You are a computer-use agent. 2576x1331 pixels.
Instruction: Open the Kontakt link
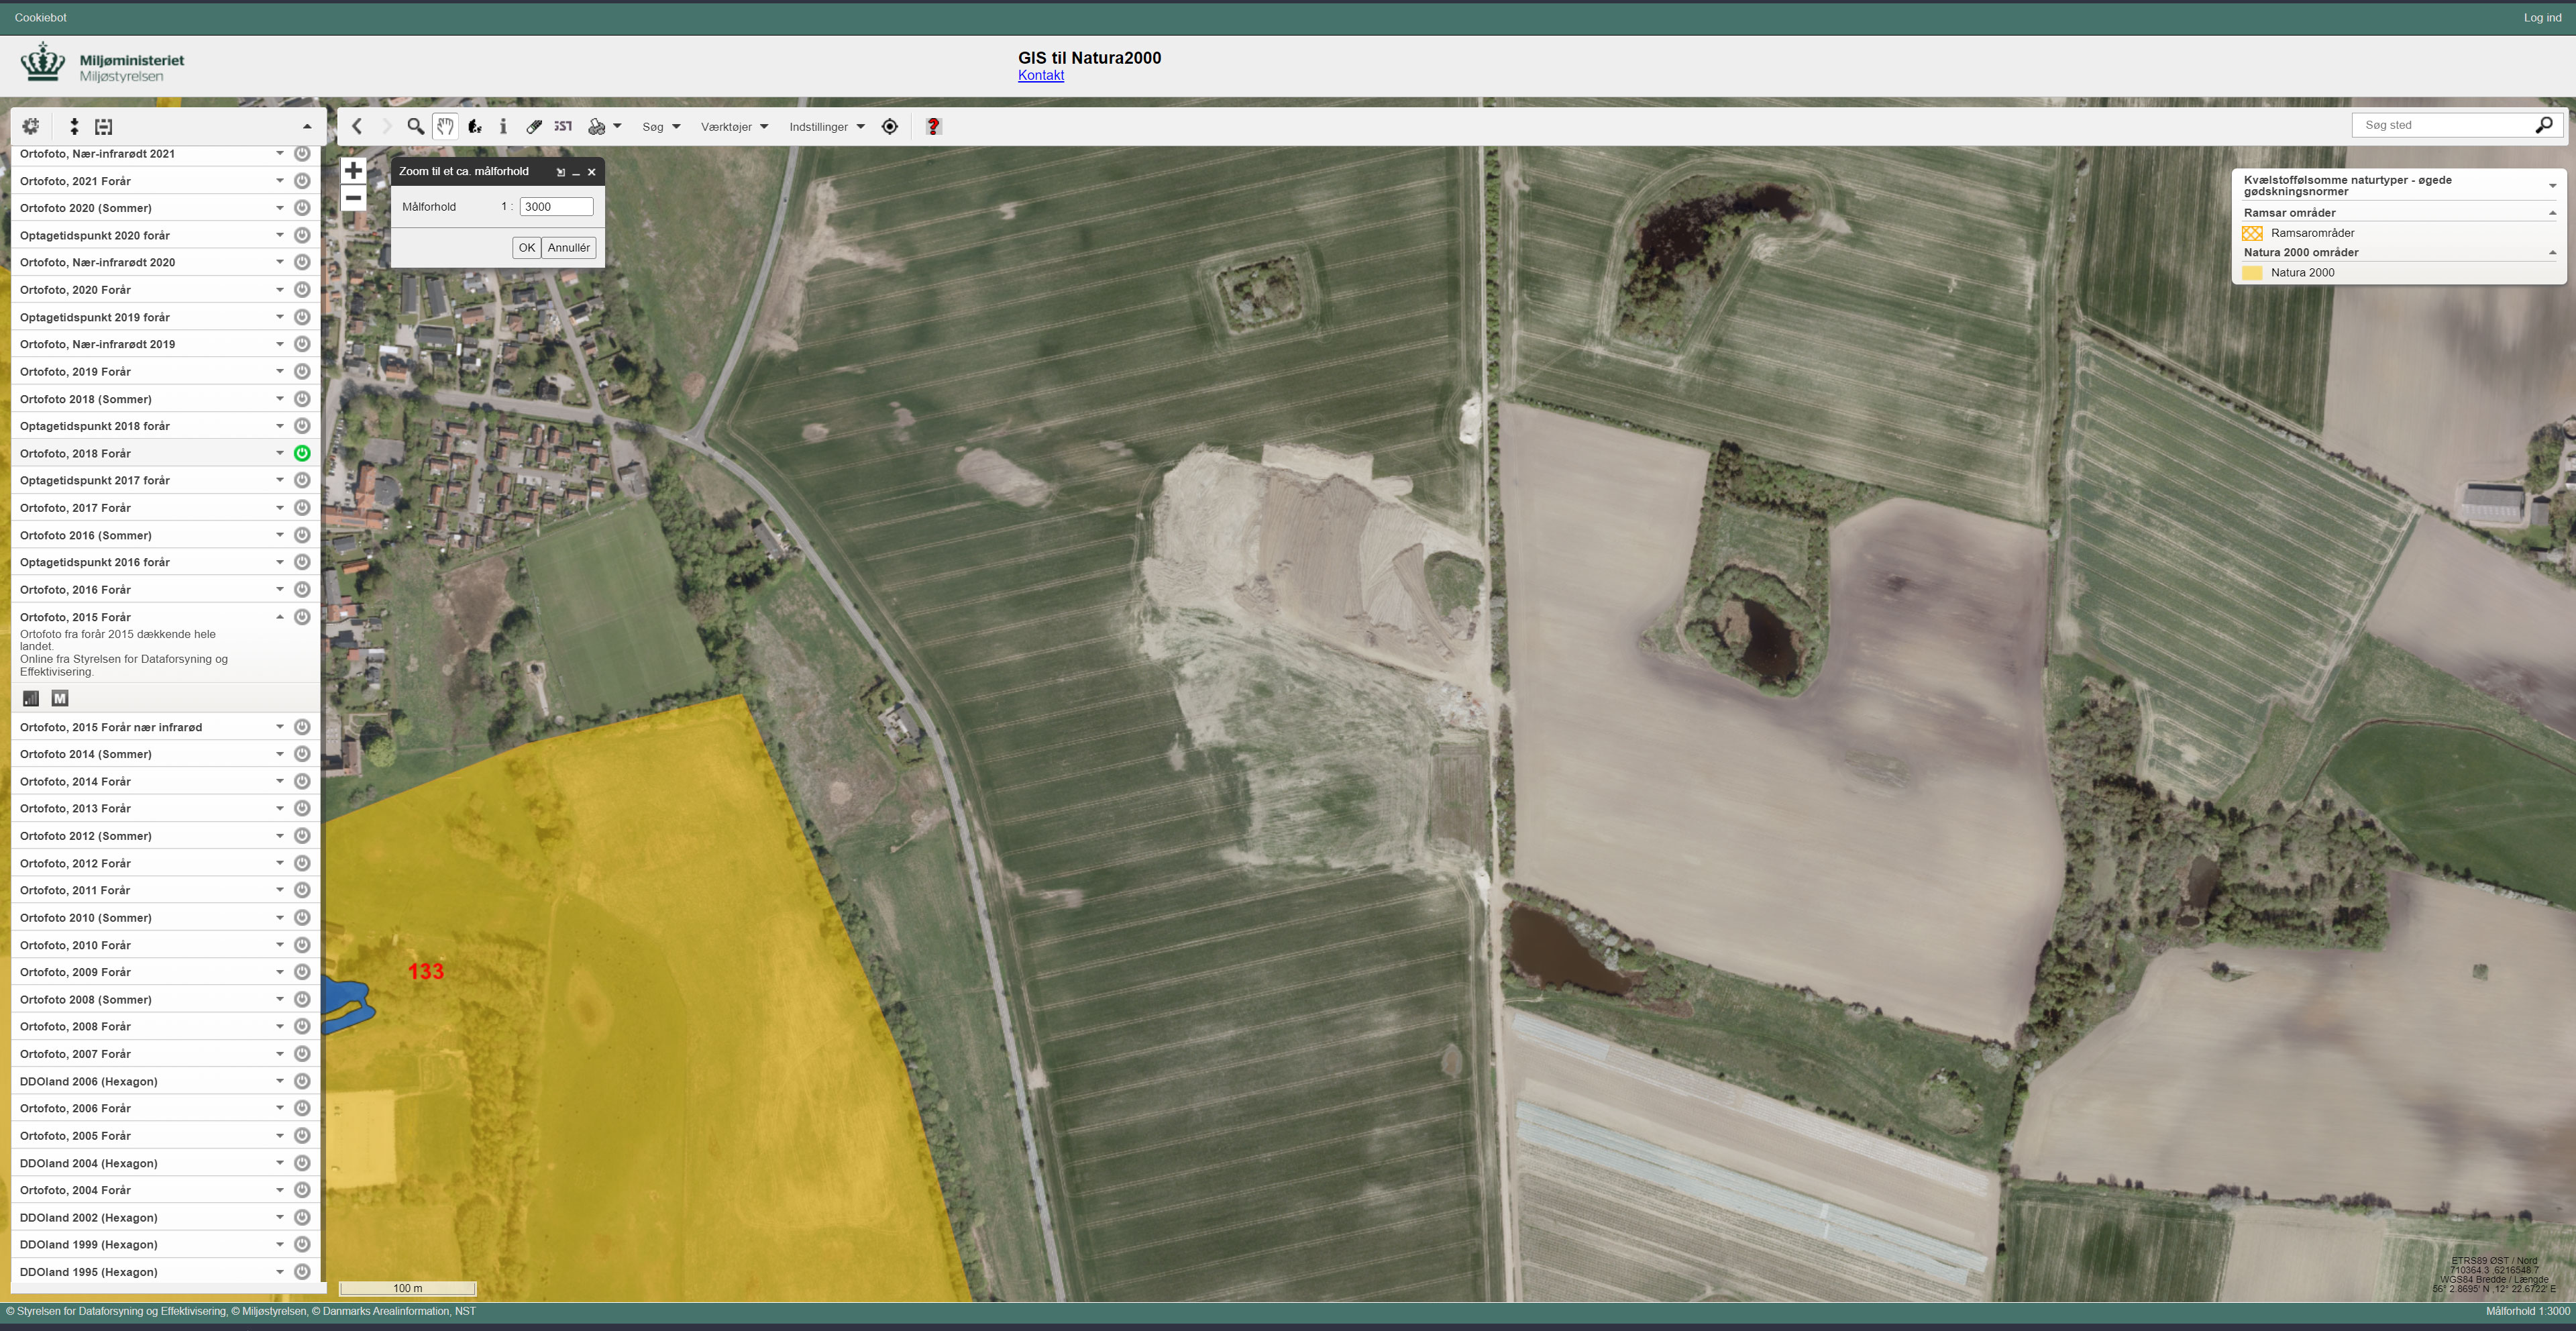1041,75
